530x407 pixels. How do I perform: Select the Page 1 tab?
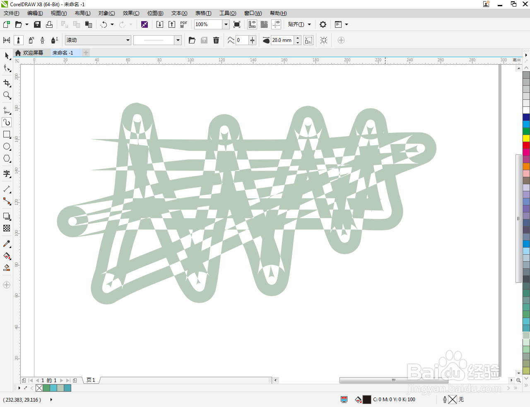91,380
